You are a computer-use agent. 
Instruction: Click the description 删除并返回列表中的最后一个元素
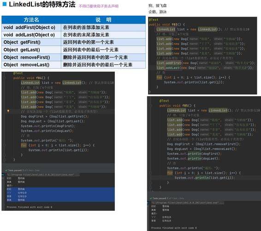click(x=98, y=65)
